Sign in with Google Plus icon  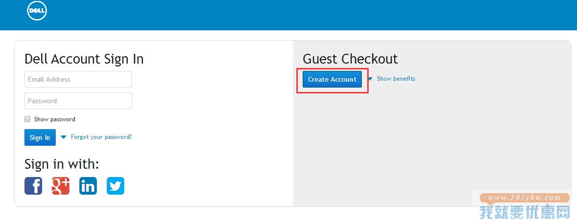[60, 186]
